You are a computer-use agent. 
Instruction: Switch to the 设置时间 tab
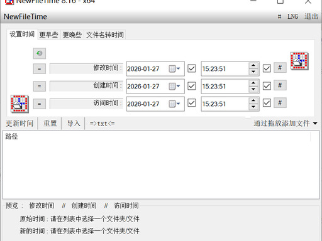click(x=22, y=35)
